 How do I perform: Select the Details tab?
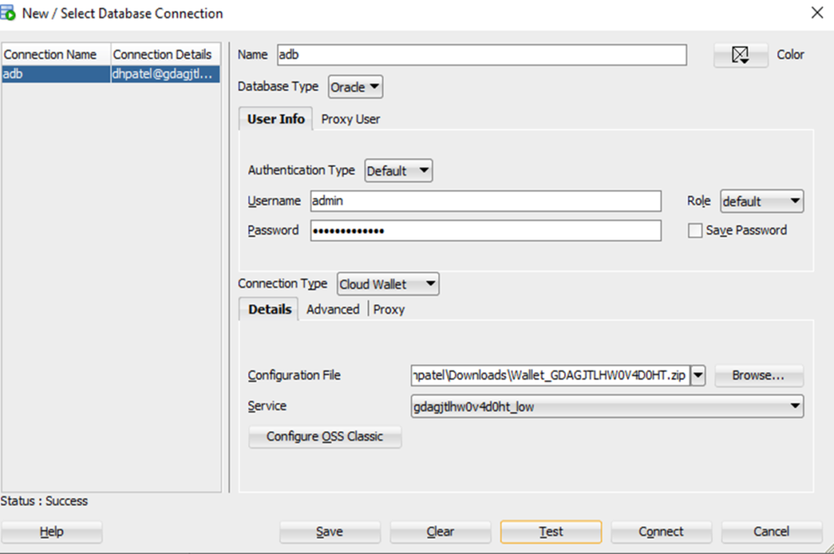[268, 310]
